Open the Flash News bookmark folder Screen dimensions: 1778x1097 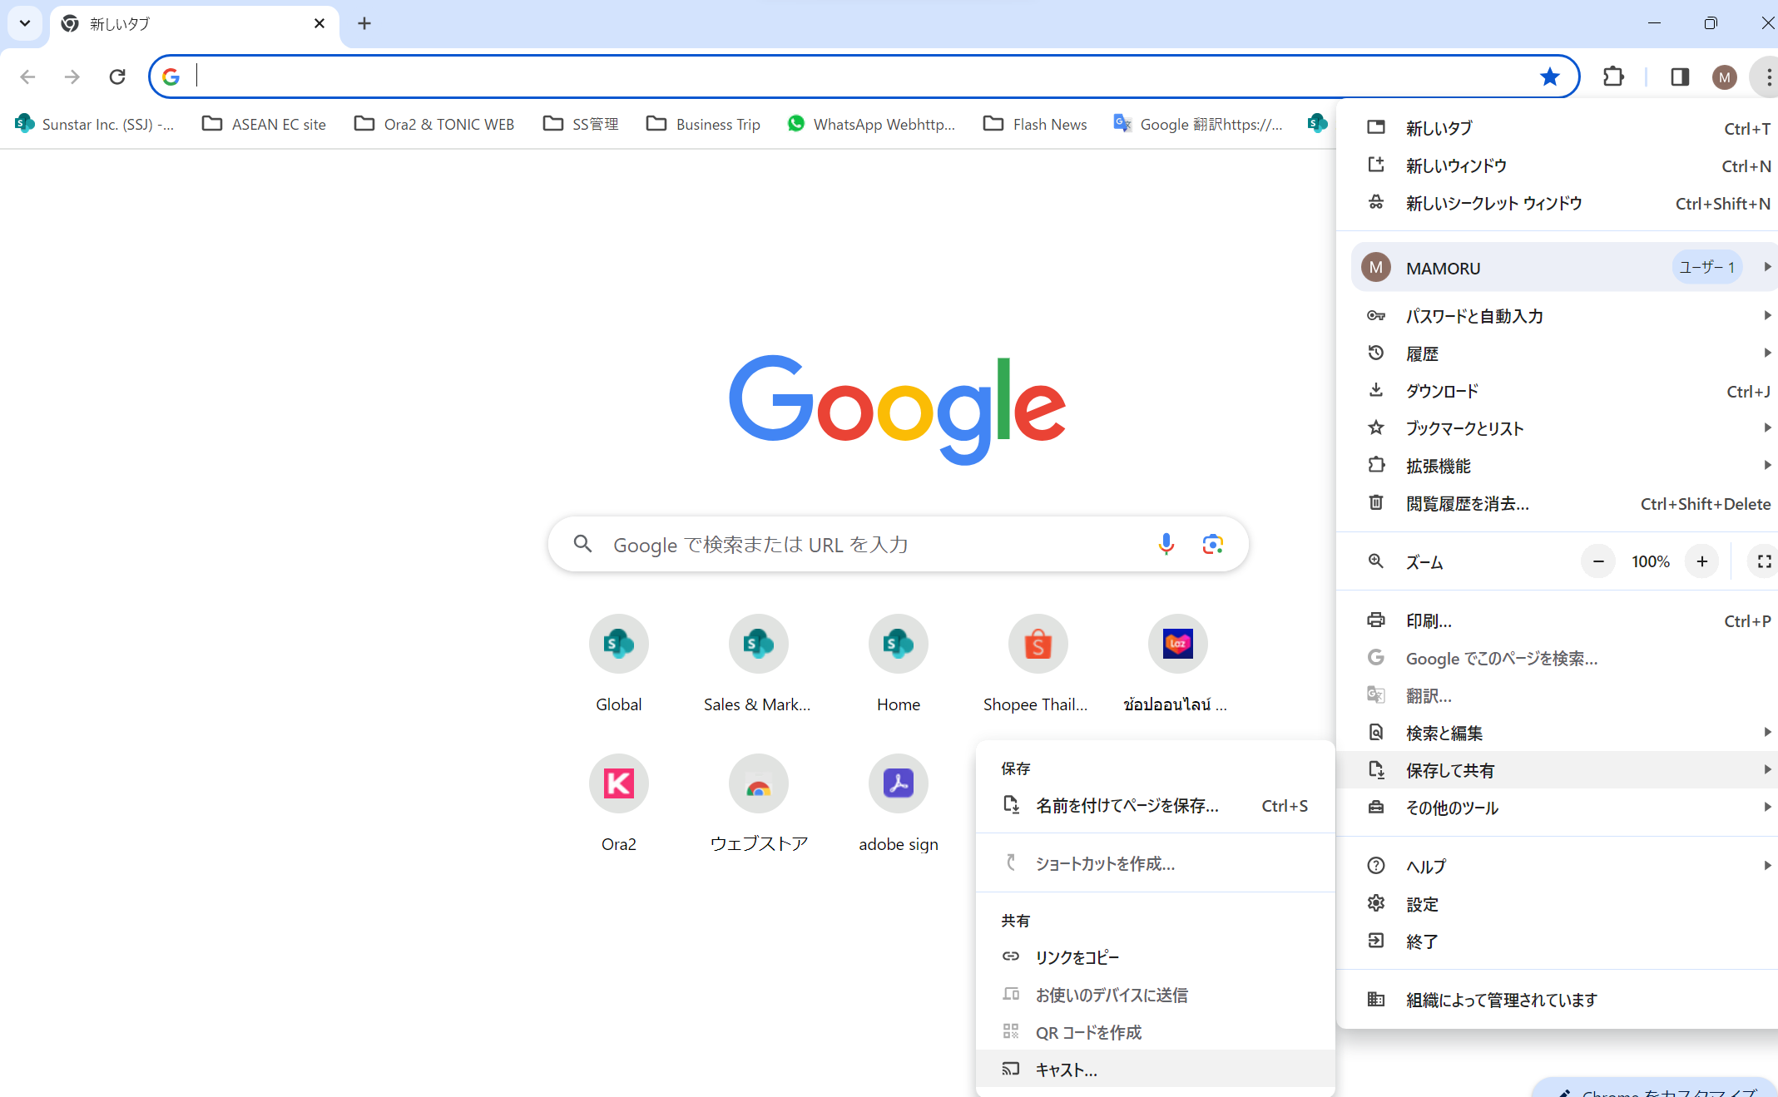[x=1035, y=124]
